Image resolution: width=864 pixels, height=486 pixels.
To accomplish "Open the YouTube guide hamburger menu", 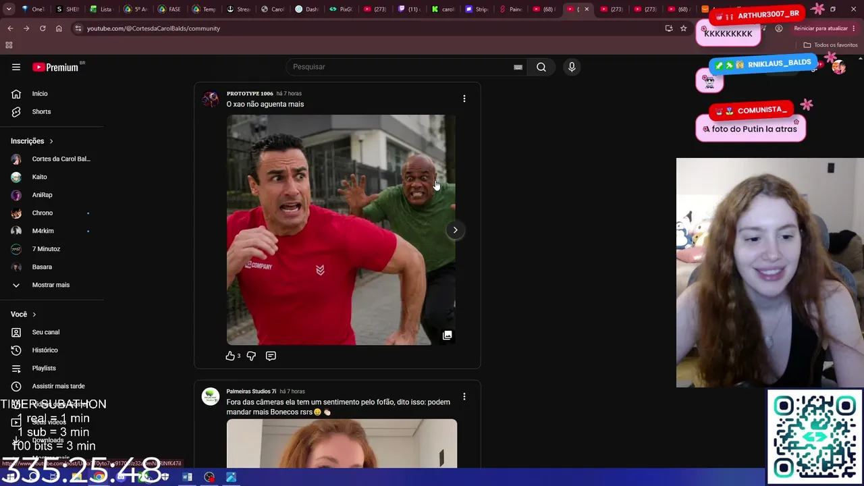I will point(16,67).
